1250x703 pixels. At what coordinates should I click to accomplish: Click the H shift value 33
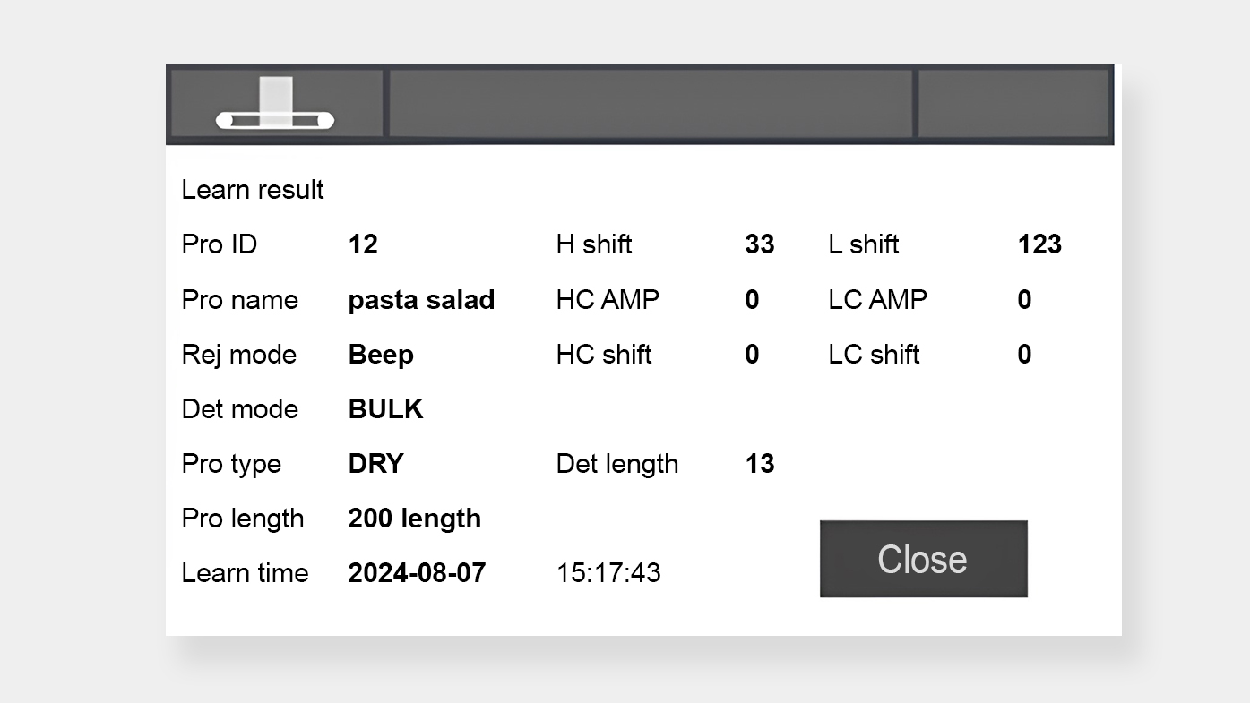pos(760,244)
